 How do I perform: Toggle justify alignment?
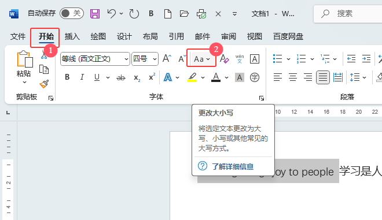tap(323, 77)
